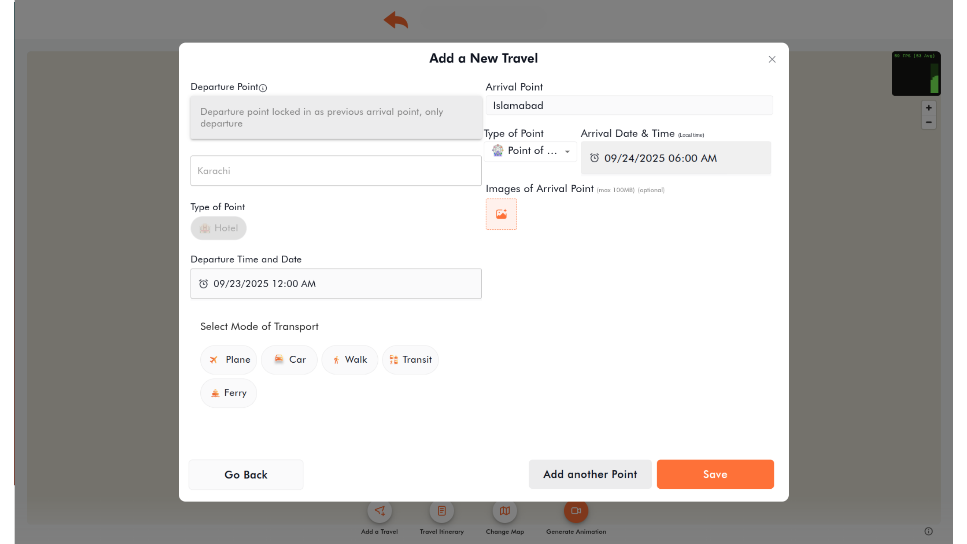The image size is (967, 544).
Task: Choose Walk transport mode
Action: (350, 360)
